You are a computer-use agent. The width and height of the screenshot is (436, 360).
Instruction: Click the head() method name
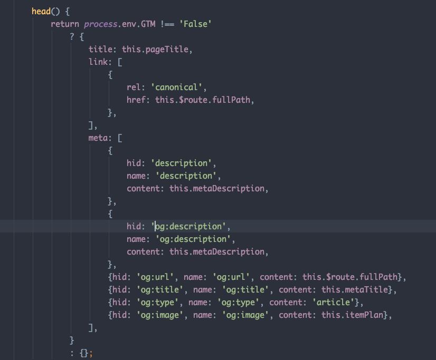pos(41,12)
